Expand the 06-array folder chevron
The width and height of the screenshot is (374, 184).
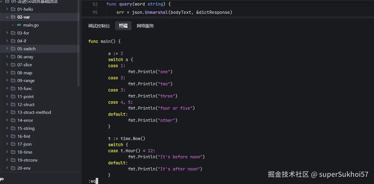tap(7, 57)
